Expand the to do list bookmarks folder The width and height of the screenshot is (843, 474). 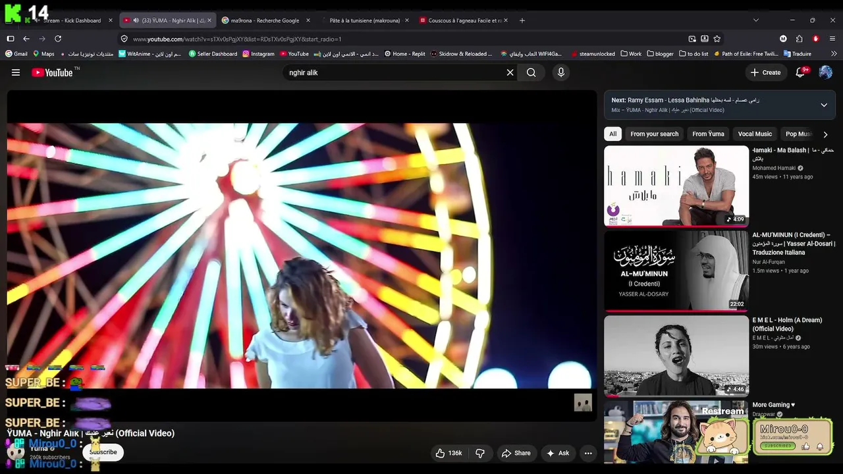coord(693,54)
